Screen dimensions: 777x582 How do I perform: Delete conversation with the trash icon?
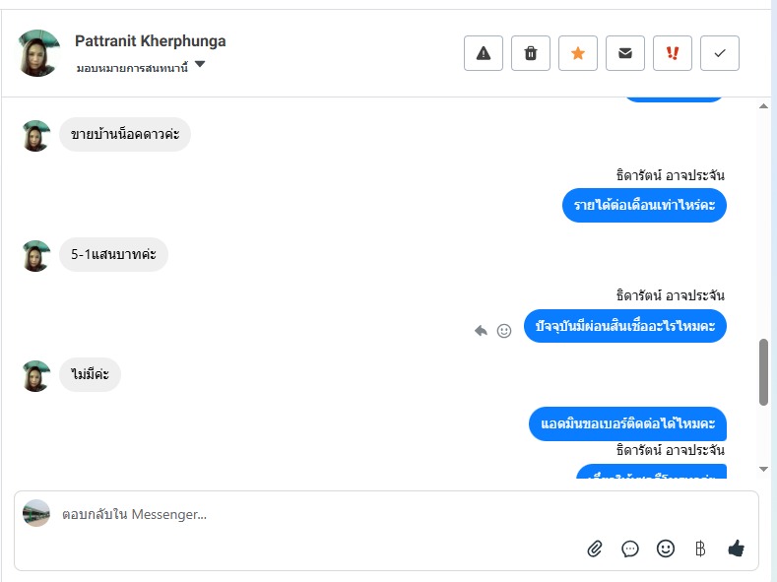click(x=531, y=53)
